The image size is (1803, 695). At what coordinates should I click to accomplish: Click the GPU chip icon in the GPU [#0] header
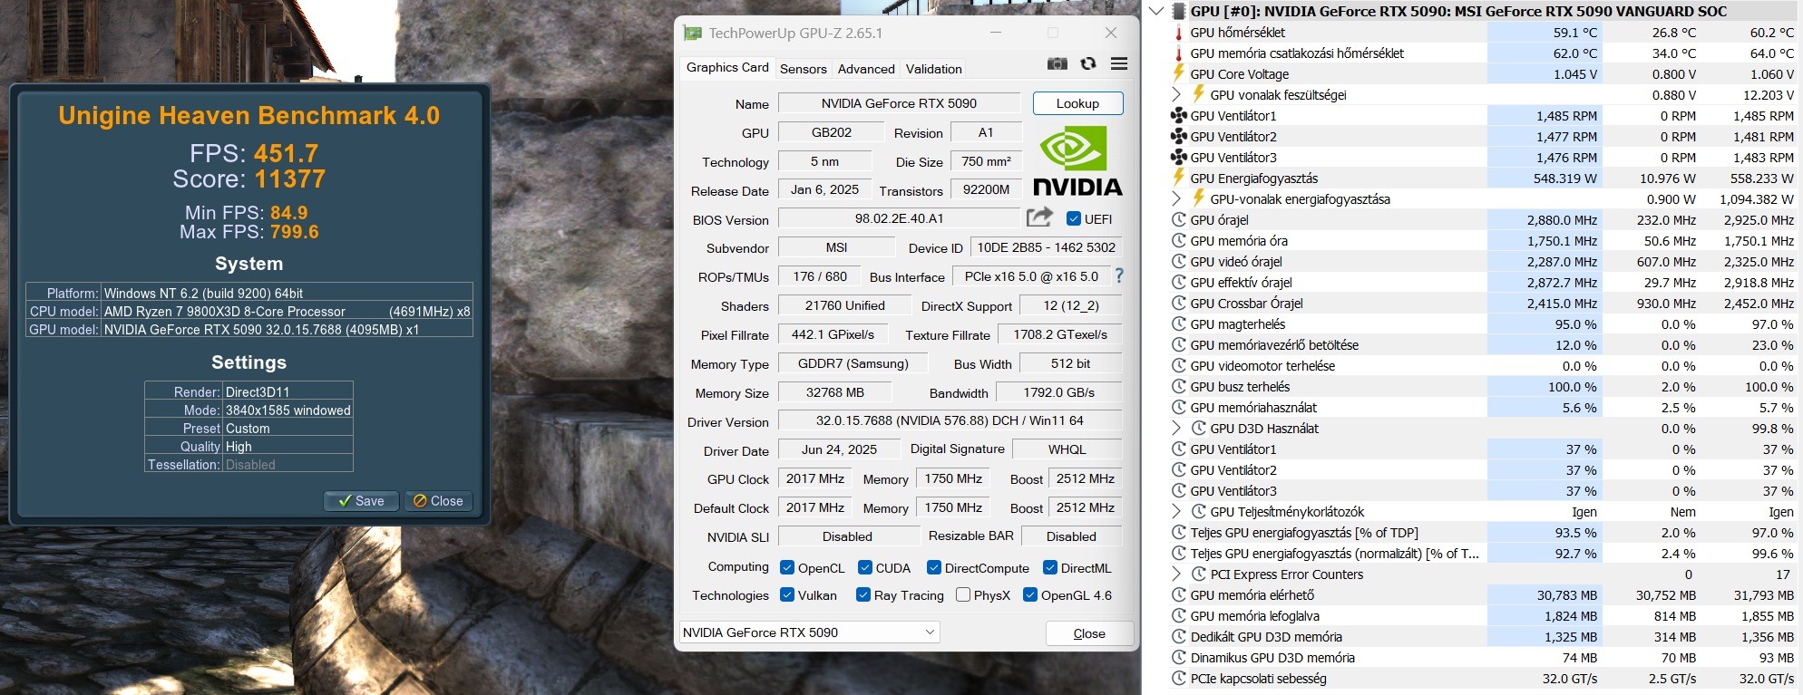pyautogui.click(x=1178, y=11)
